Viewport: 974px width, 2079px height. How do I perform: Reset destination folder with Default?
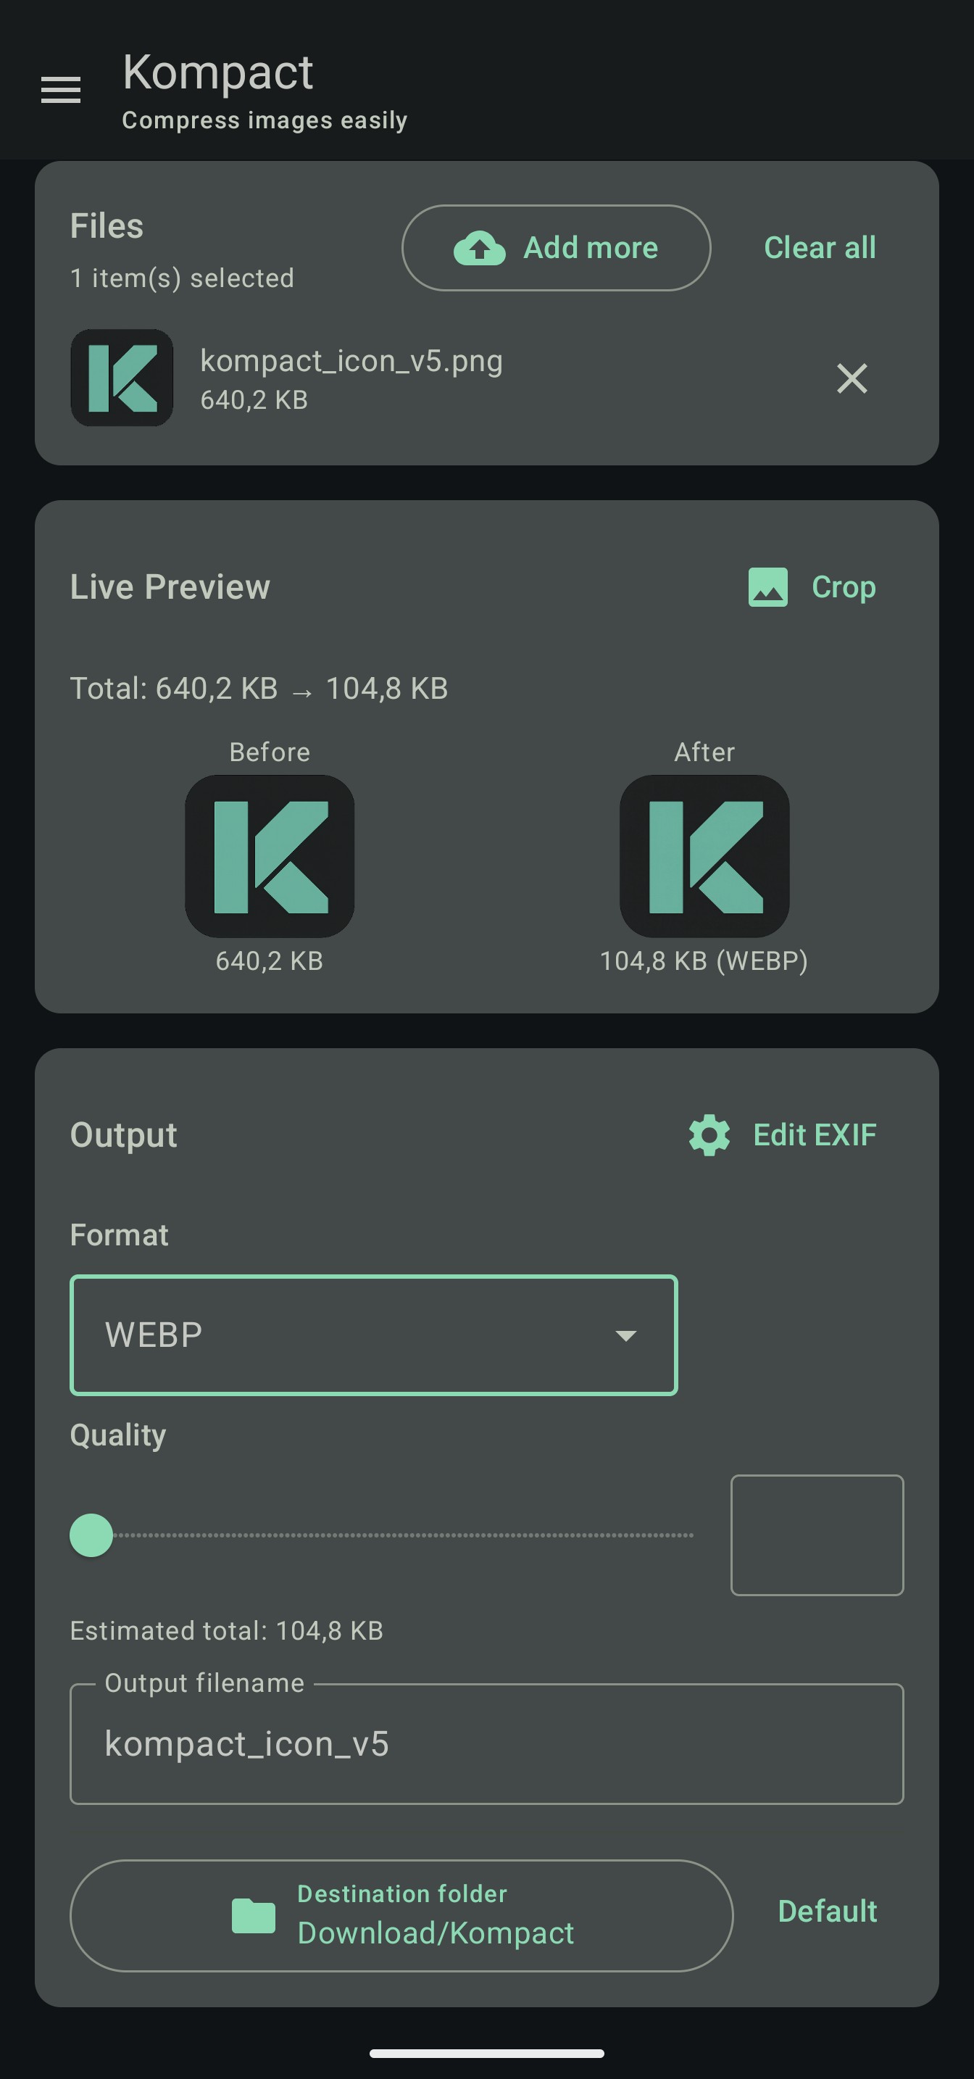[x=826, y=1912]
